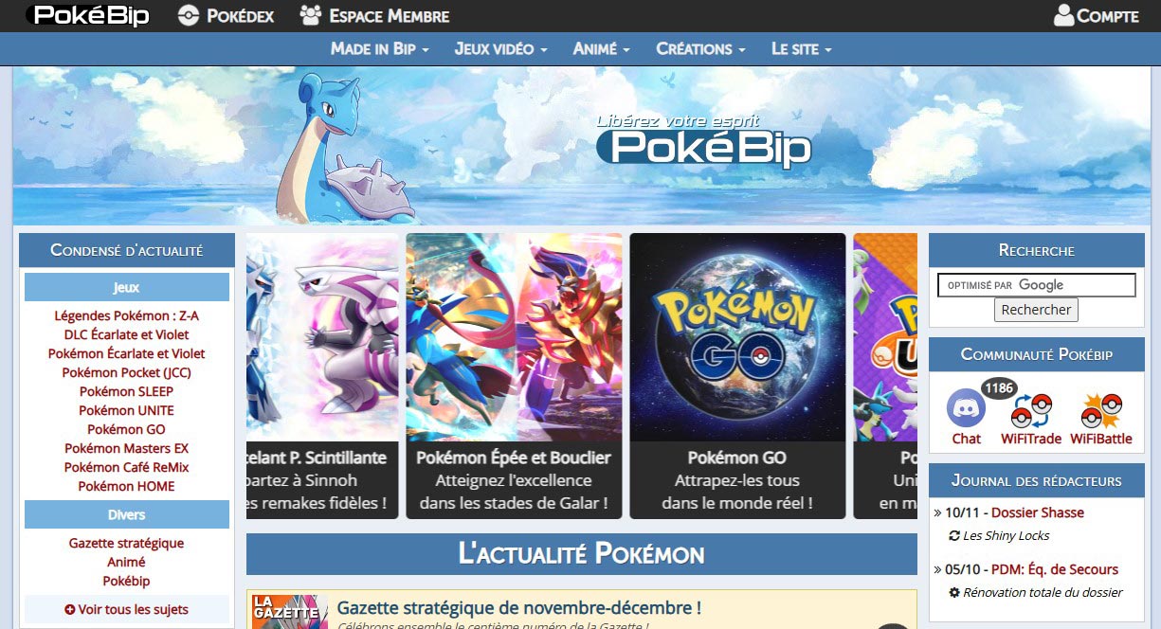Open Pokémon HOME link
The width and height of the screenshot is (1161, 629).
tap(126, 486)
